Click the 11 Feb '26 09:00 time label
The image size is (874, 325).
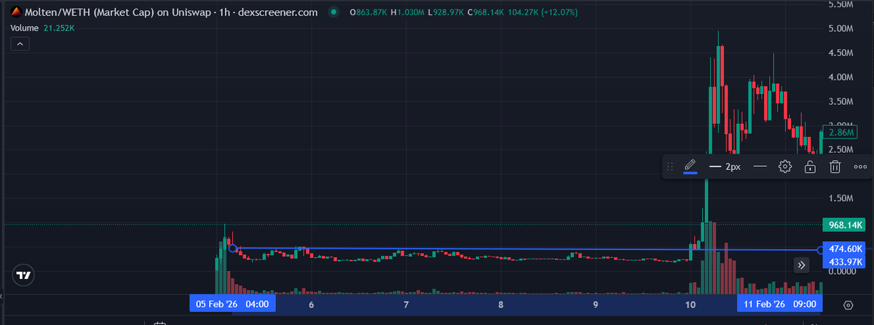coord(780,304)
